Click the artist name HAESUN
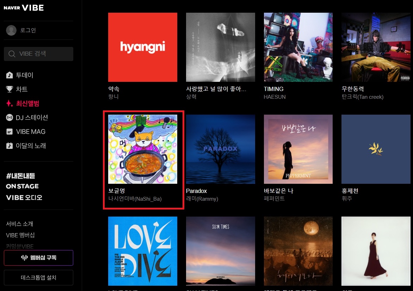 (x=275, y=97)
